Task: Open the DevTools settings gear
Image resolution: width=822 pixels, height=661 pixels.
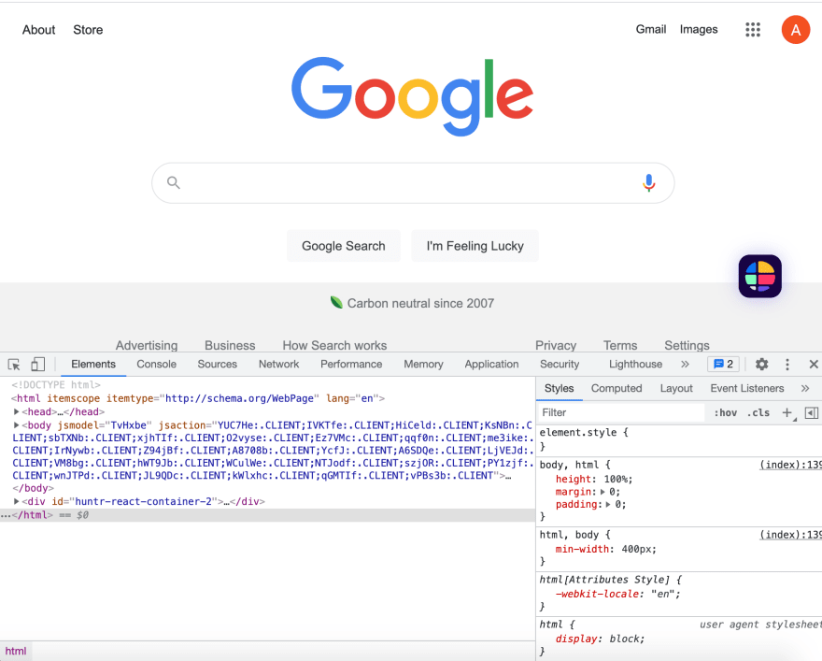Action: pos(761,364)
